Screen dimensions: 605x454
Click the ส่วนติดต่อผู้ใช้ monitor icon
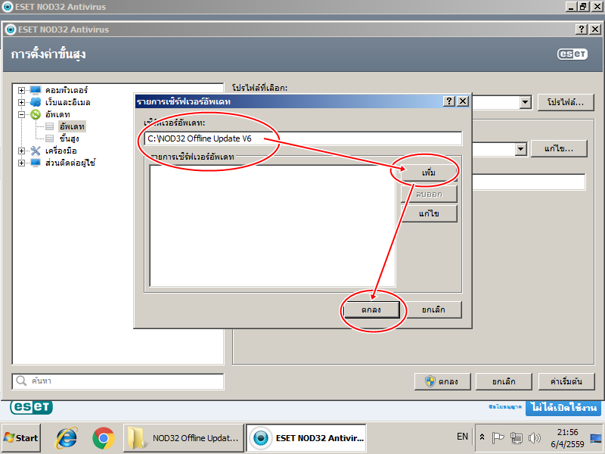(36, 163)
